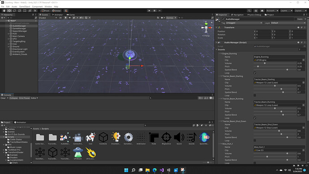
Task: Switch to the Navigation tab
Action: click(x=237, y=15)
